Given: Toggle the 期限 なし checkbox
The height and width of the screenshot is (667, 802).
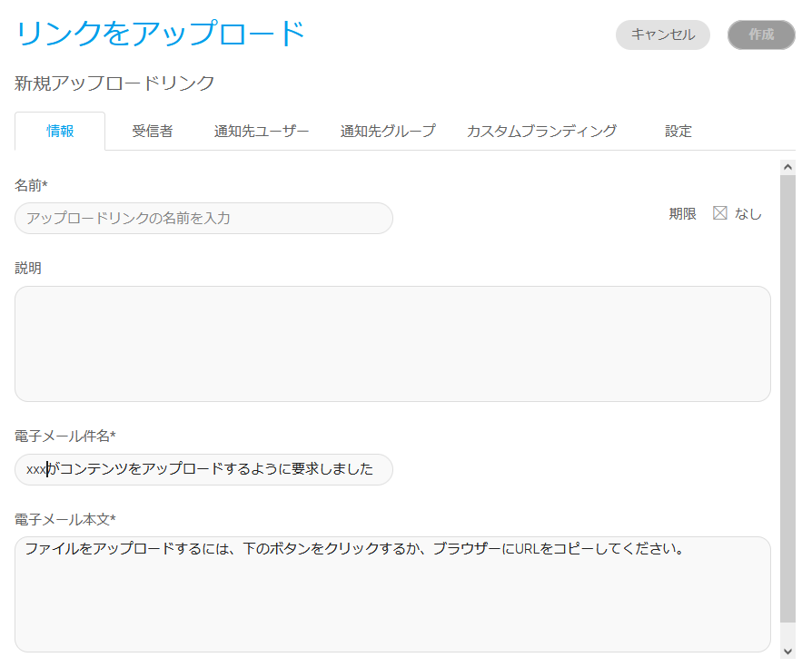Looking at the screenshot, I should (720, 213).
